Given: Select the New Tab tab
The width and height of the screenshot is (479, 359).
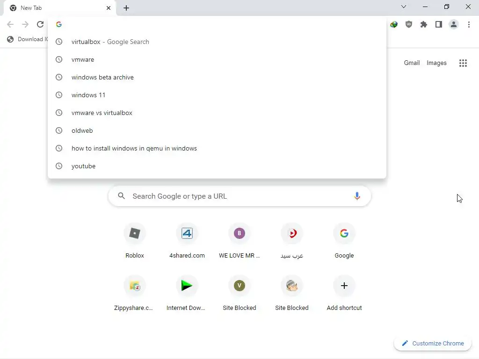Looking at the screenshot, I should (59, 8).
